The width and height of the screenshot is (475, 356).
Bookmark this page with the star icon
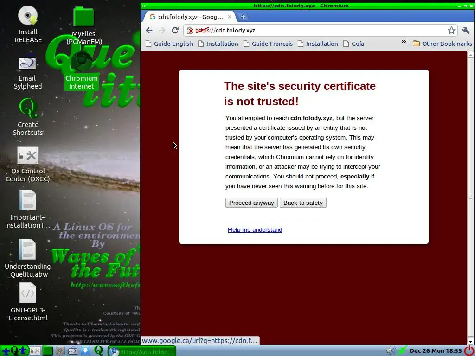coord(451,30)
